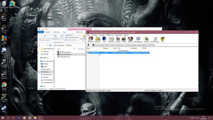Viewport: 213px width, 120px height.
Task: Click Скопировать путь in Explorer ribbon
Action: (72, 37)
